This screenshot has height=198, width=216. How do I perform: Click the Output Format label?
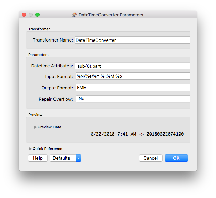[x=57, y=88]
